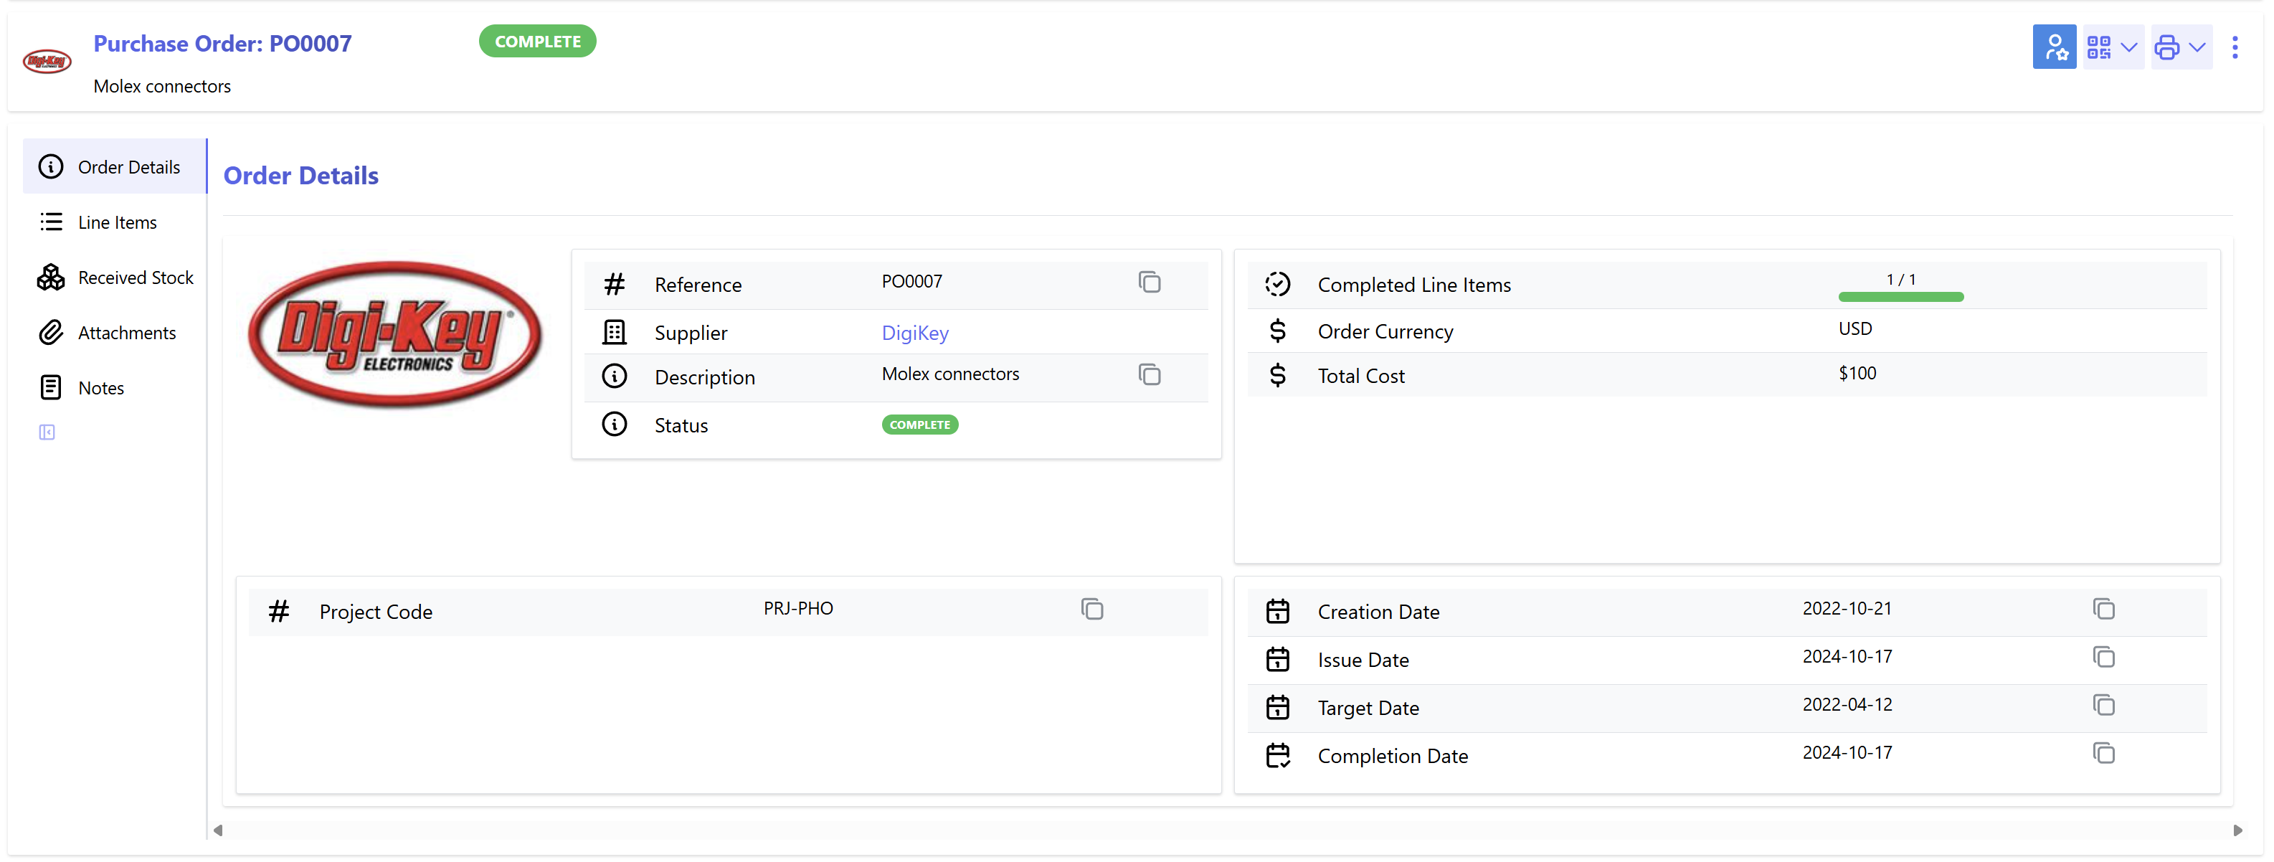Expand the barcode actions dropdown chevron
2274x862 pixels.
2129,48
